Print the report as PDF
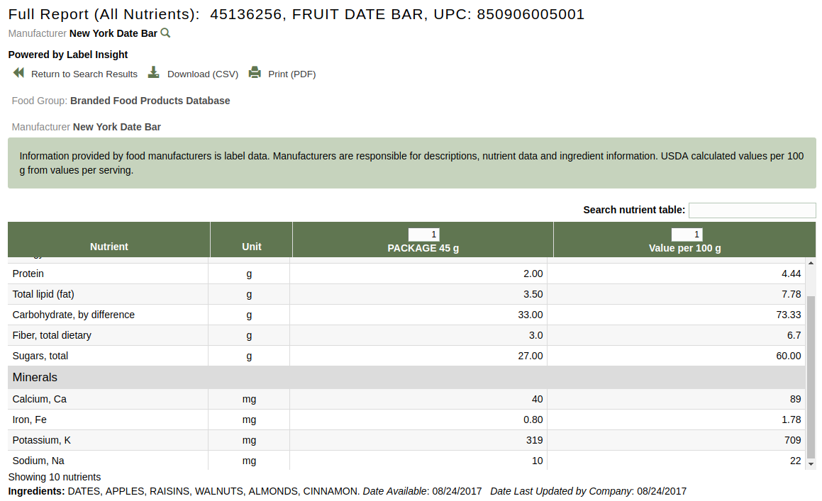Screen dimensions: 822x501 pos(292,74)
